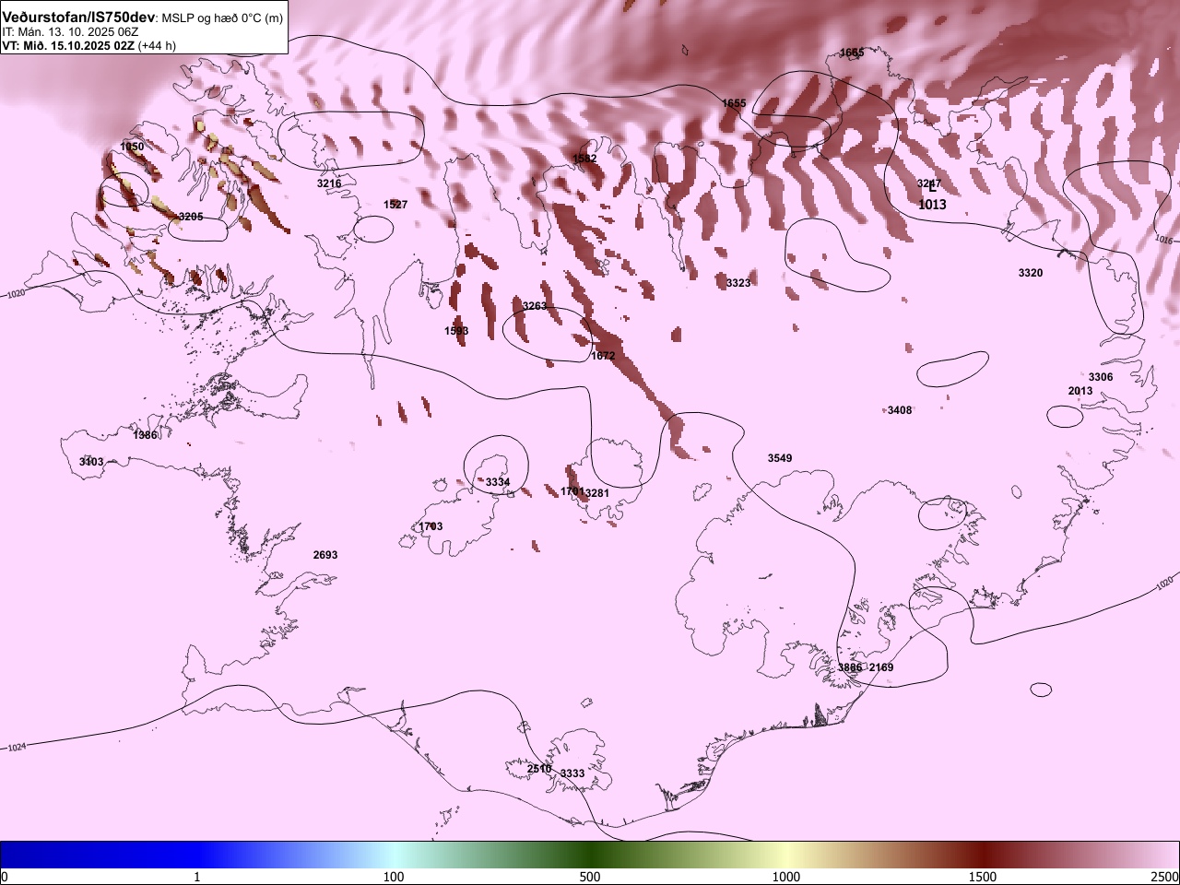Click the map value 3408
This screenshot has height=885, width=1180.
click(900, 410)
